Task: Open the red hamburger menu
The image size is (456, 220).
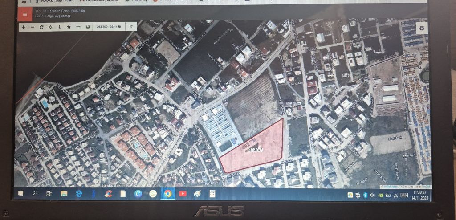Action: coord(24,14)
